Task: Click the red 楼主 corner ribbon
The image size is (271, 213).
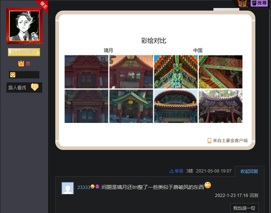Action: point(43,5)
